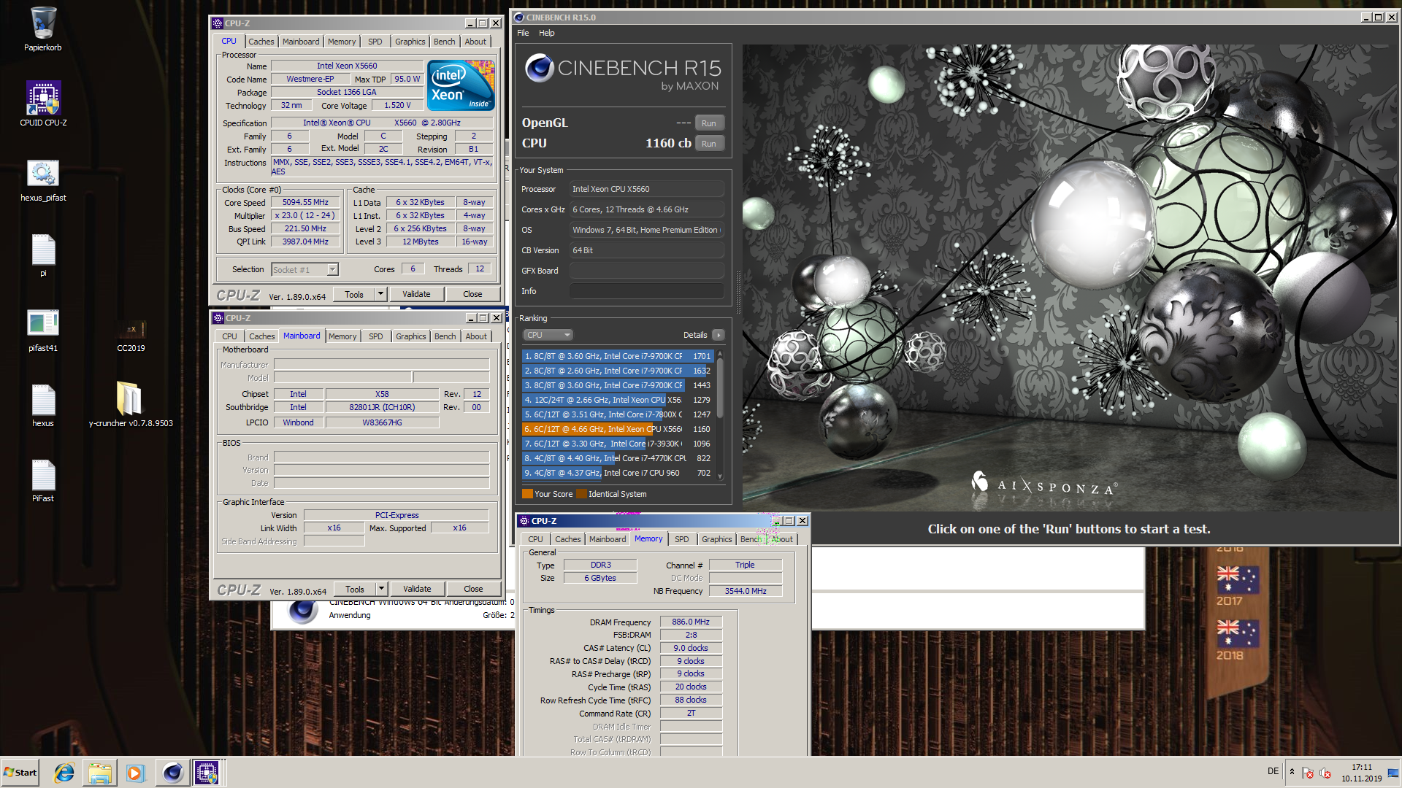This screenshot has width=1402, height=788.
Task: Open the pi file on desktop
Action: (43, 255)
